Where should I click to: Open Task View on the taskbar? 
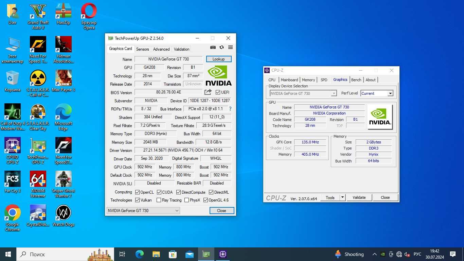point(122,254)
